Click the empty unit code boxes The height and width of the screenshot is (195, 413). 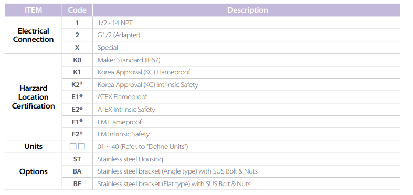pos(77,147)
